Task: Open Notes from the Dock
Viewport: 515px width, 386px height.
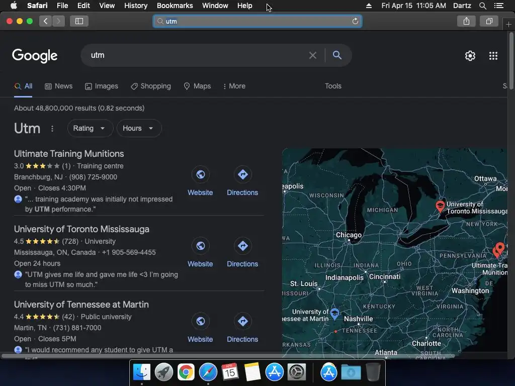Action: click(x=252, y=372)
